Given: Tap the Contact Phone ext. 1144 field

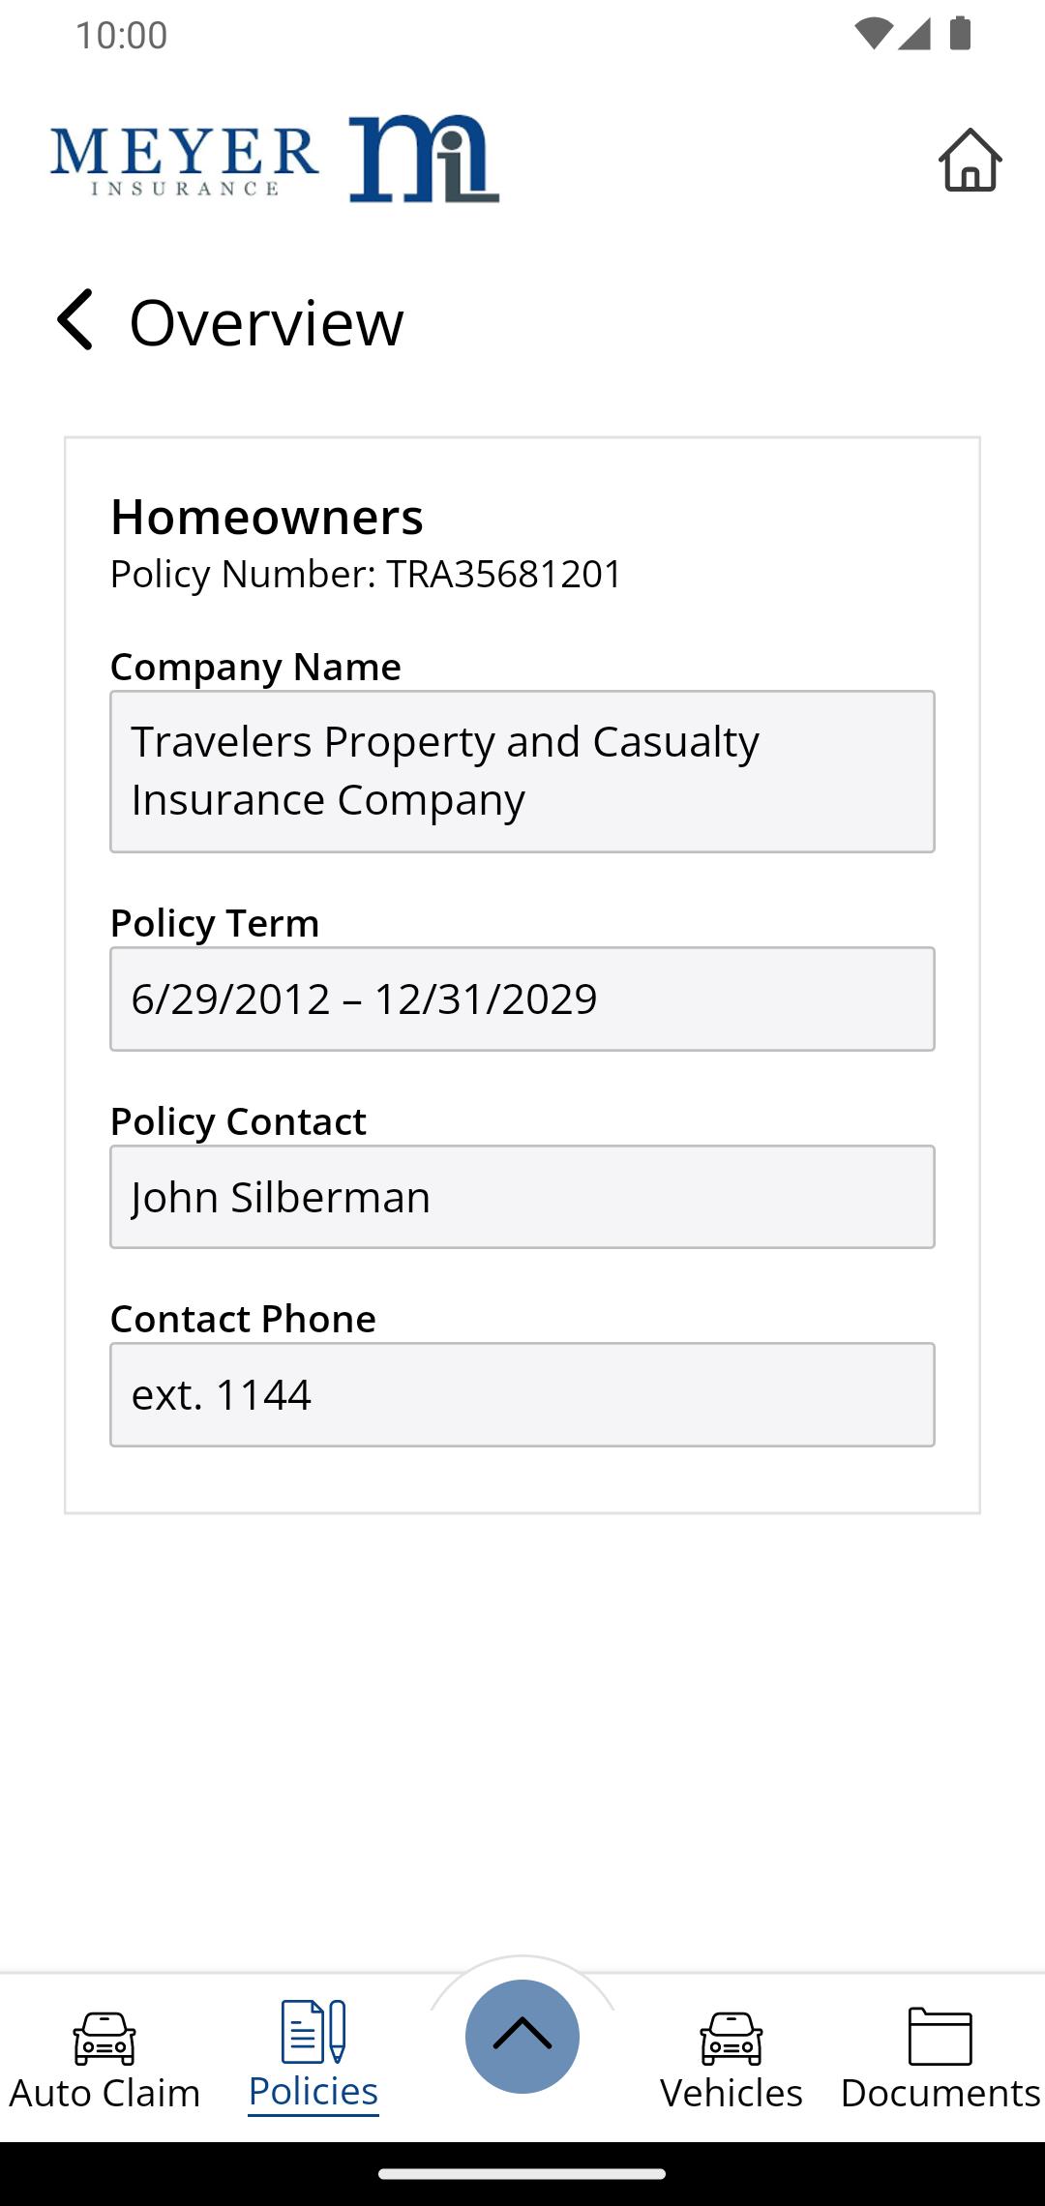Looking at the screenshot, I should point(522,1394).
